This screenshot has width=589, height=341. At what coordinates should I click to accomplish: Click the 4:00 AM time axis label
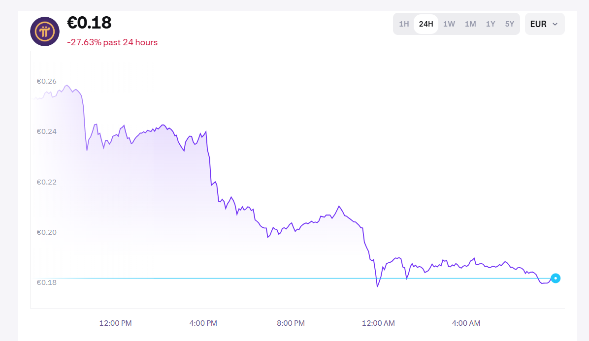[x=466, y=323]
